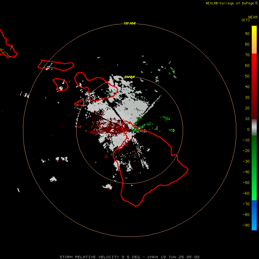Screen dimensions: 259x259
Task: Click the 20 value on velocity scale
Action: [247, 108]
